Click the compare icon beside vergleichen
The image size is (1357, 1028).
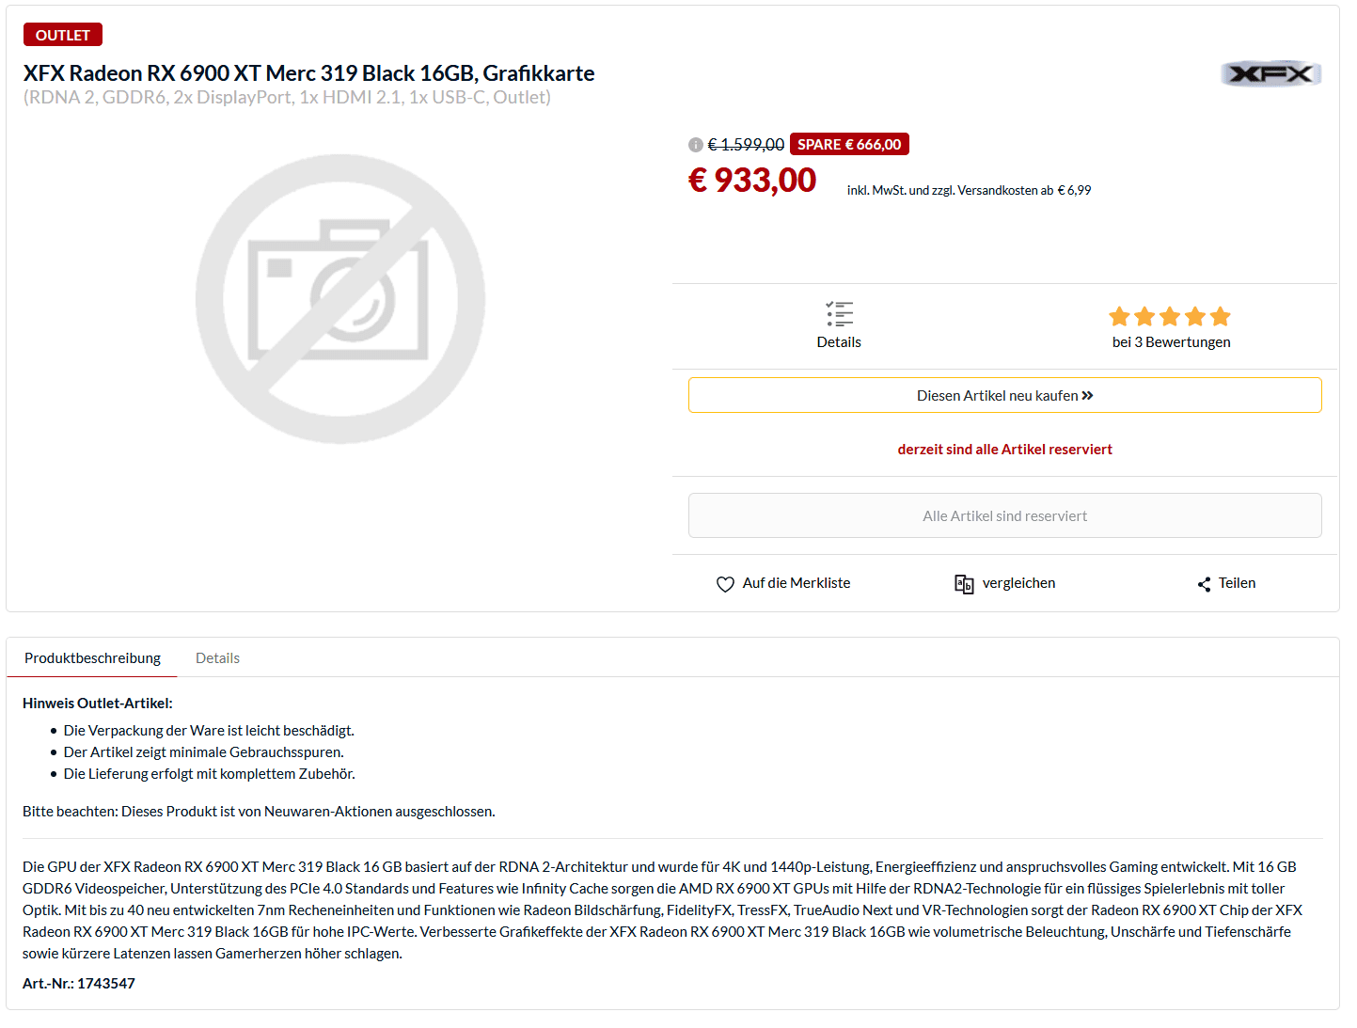964,584
